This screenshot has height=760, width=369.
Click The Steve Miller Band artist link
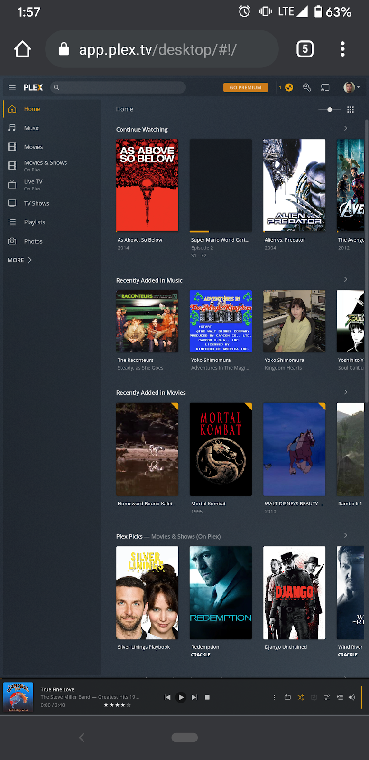coord(65,697)
